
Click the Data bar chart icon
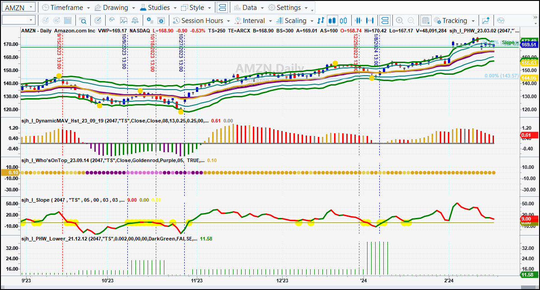[x=237, y=8]
